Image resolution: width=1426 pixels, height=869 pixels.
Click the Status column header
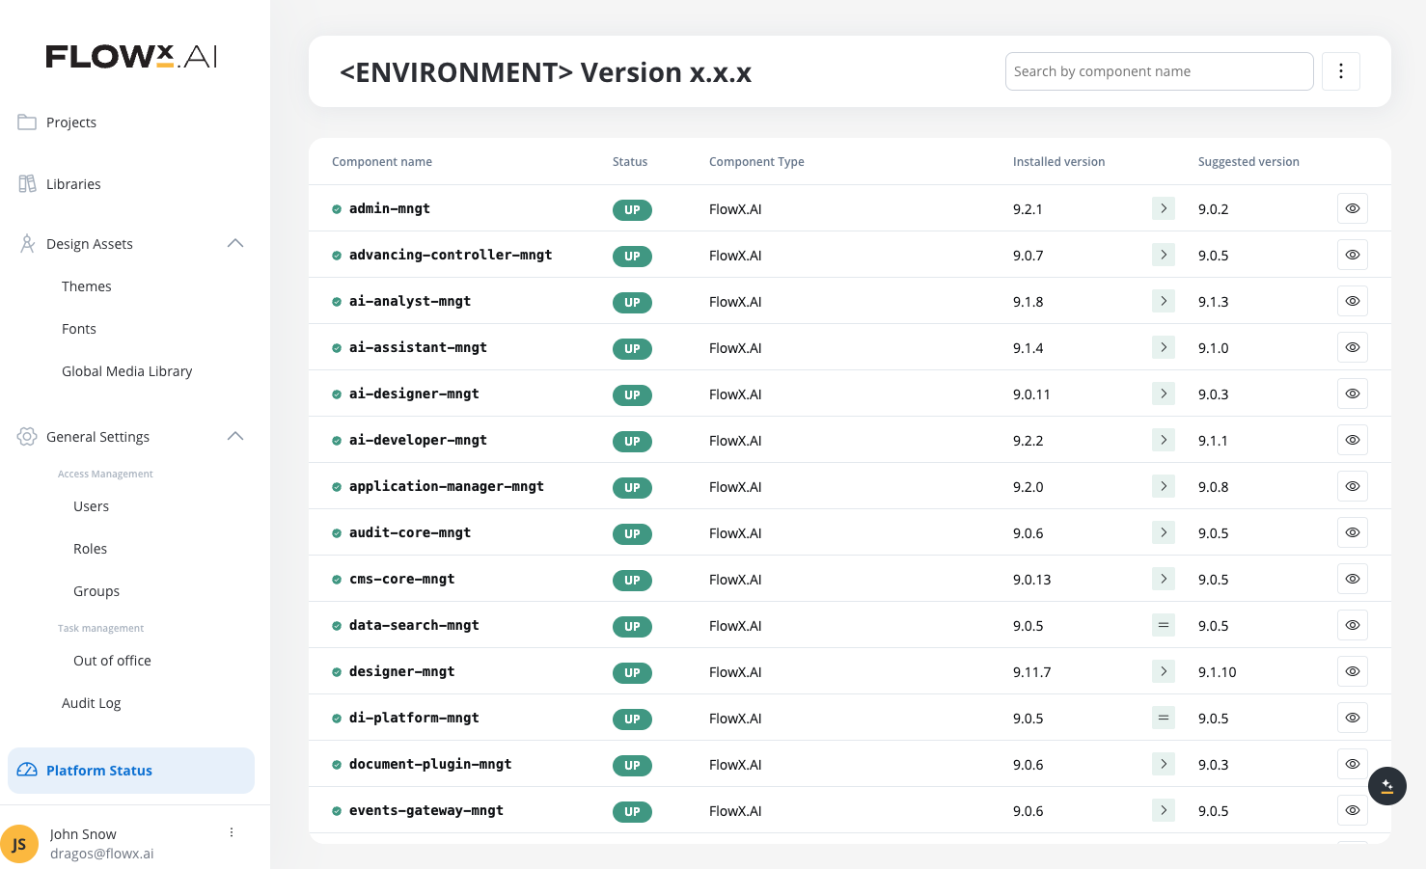pos(630,162)
